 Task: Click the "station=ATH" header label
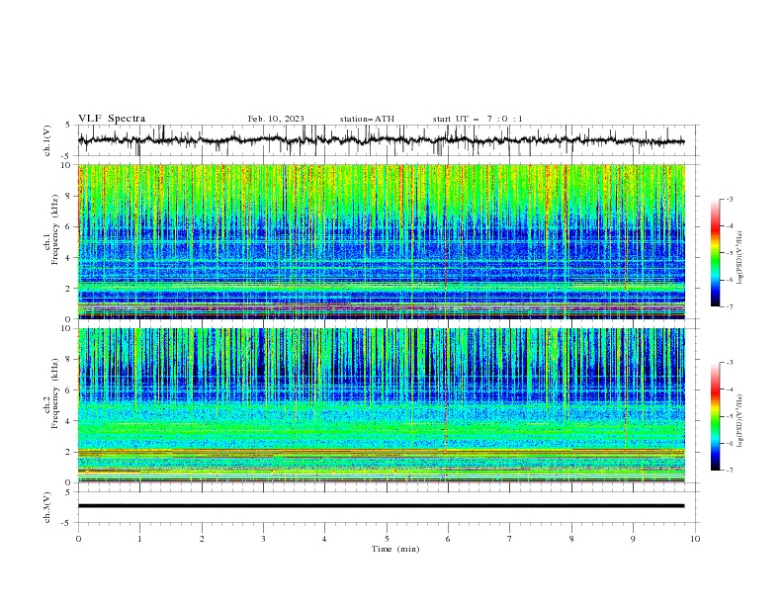367,119
